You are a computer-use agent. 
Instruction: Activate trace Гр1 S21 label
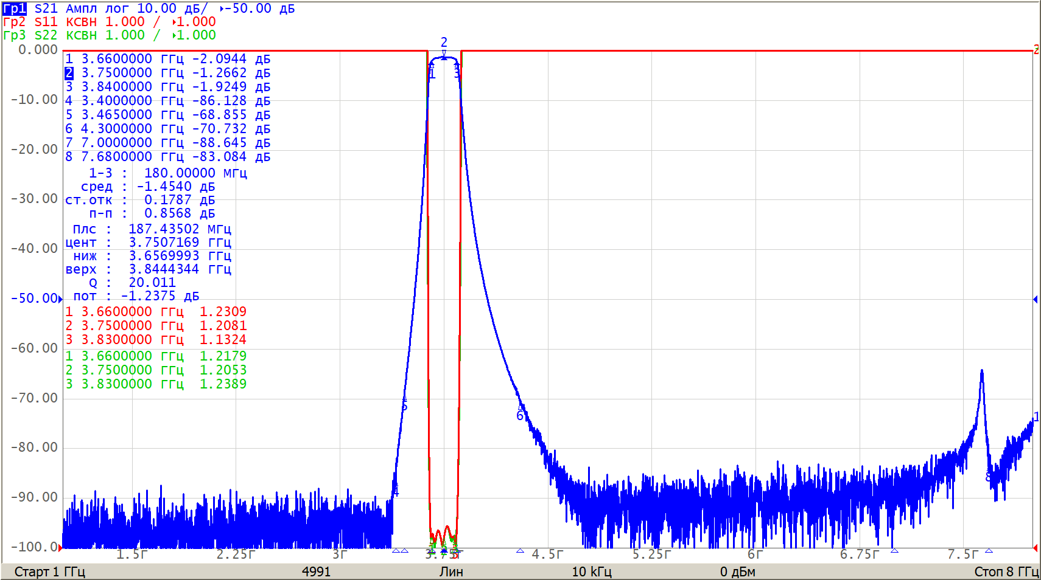click(15, 9)
